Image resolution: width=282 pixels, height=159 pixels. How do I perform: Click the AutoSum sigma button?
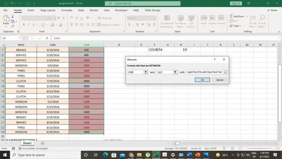pyautogui.click(x=237, y=16)
